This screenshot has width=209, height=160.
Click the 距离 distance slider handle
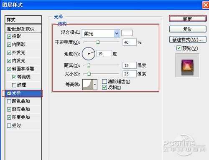click(x=89, y=65)
